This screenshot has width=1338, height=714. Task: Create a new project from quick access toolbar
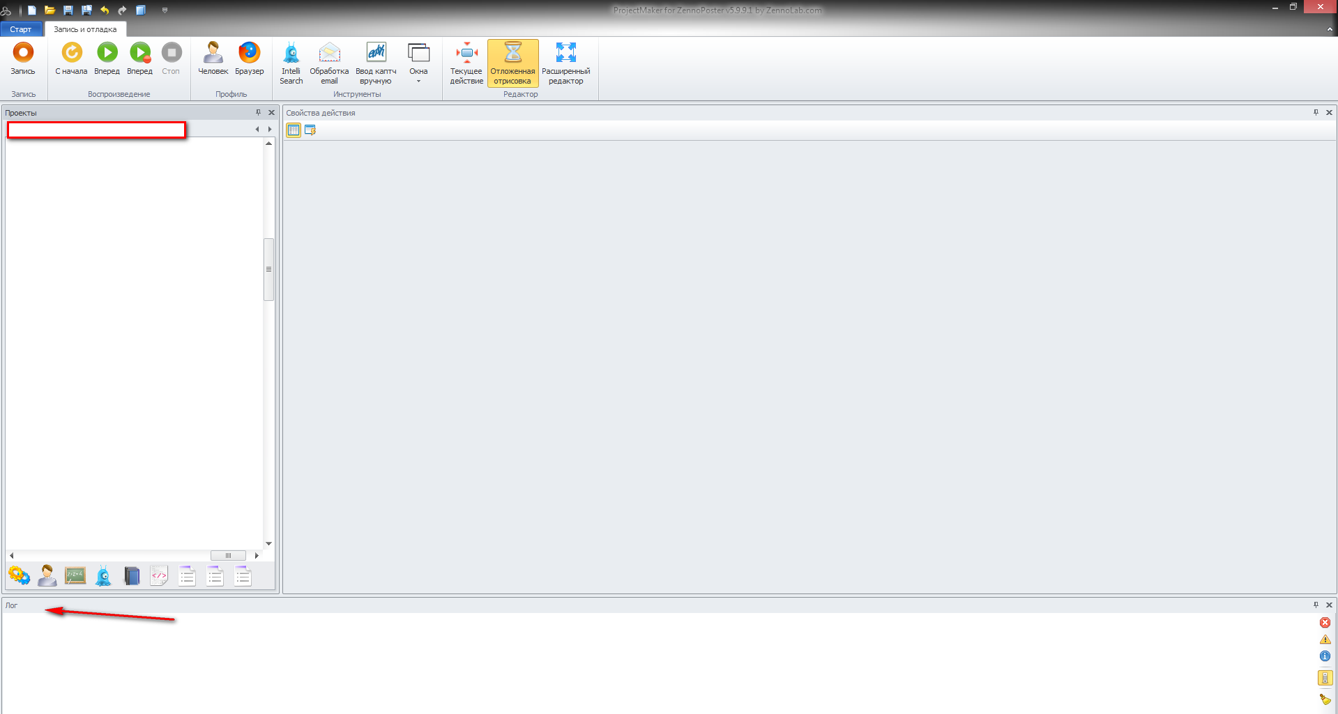(x=31, y=10)
